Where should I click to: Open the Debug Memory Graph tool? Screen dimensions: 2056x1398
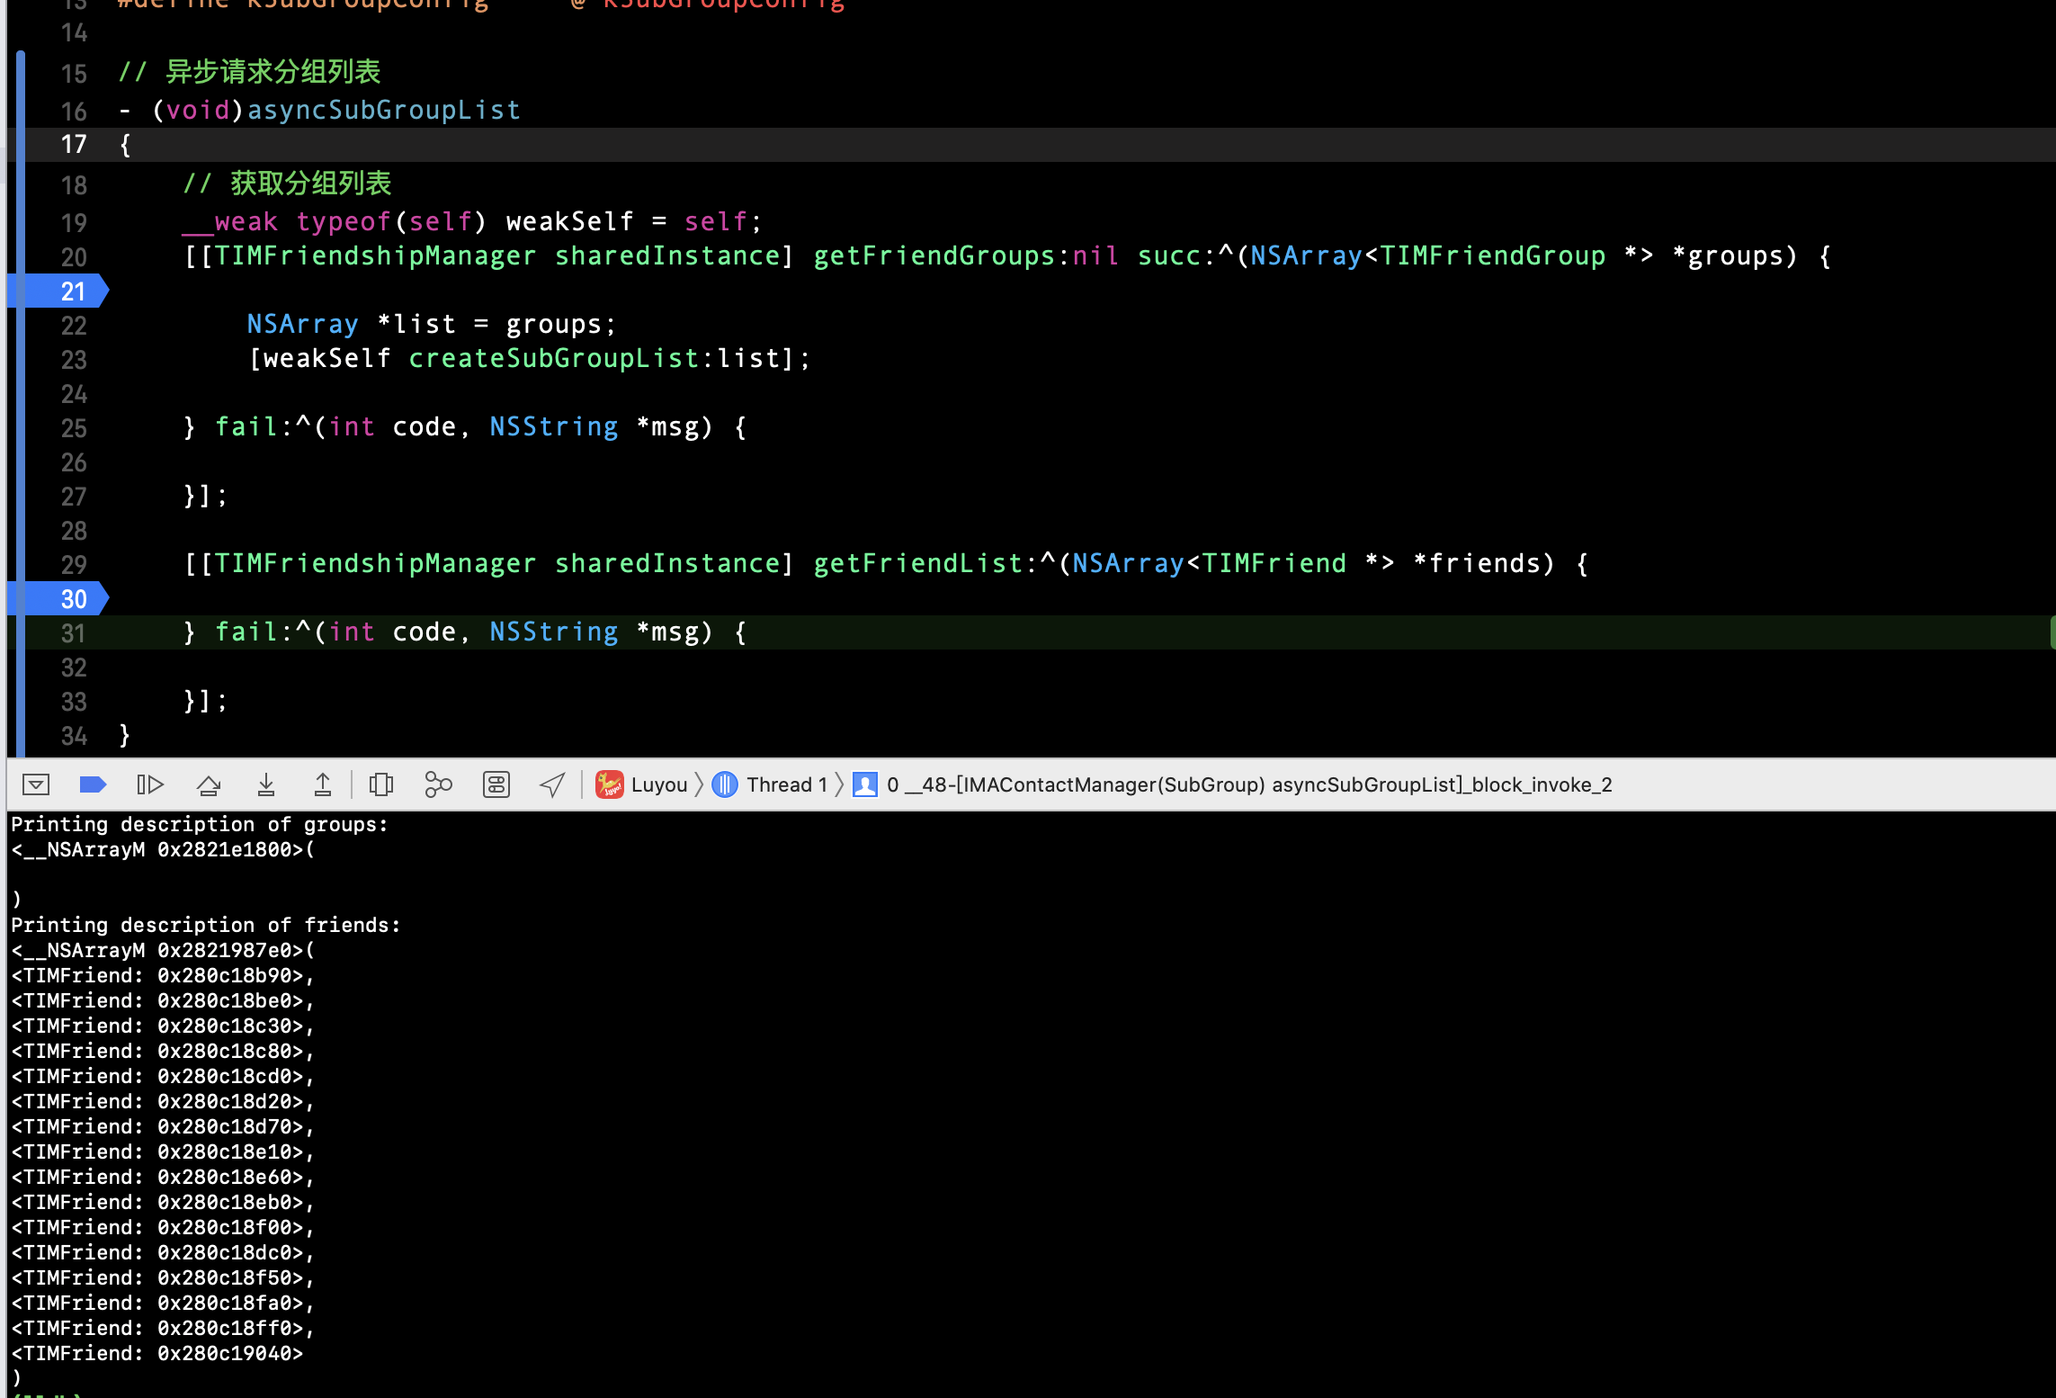click(438, 784)
